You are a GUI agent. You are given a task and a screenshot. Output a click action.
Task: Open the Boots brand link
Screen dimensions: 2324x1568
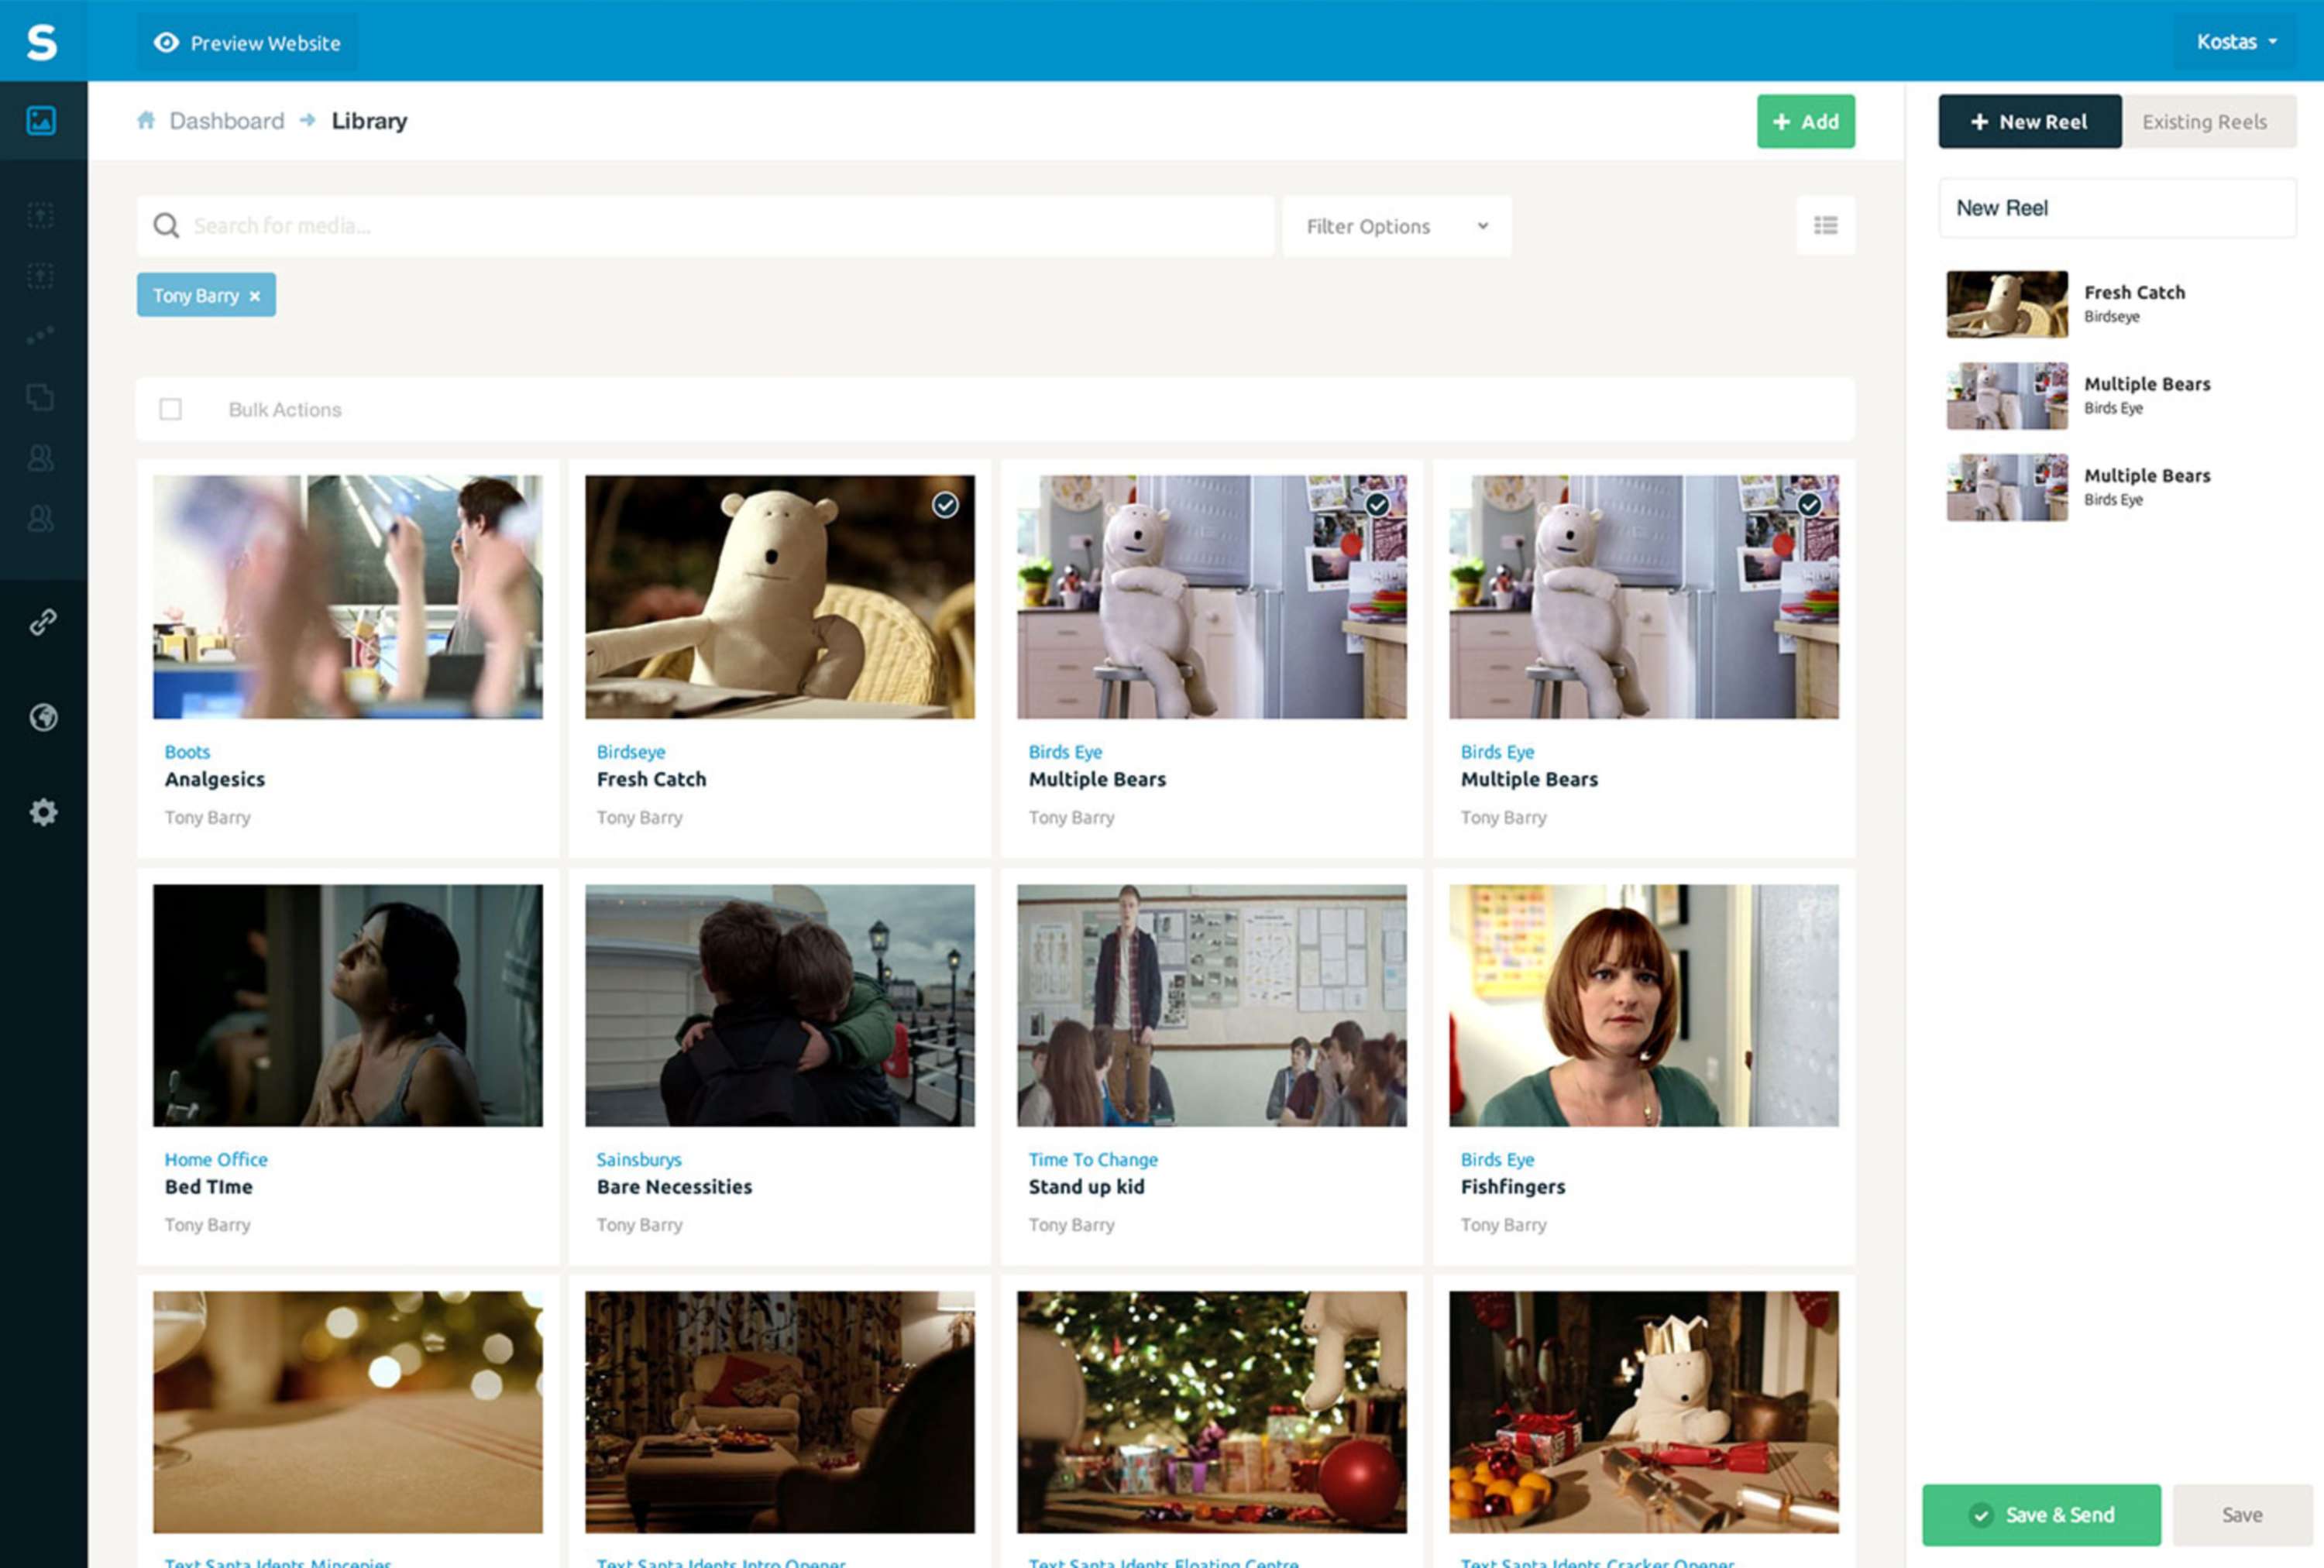pyautogui.click(x=187, y=752)
